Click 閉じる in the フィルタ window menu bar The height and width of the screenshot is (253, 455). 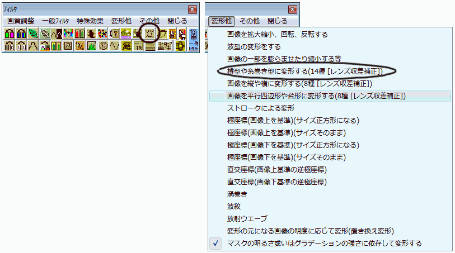[x=177, y=21]
